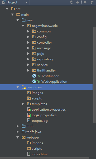Click the controller package icon

34,42
